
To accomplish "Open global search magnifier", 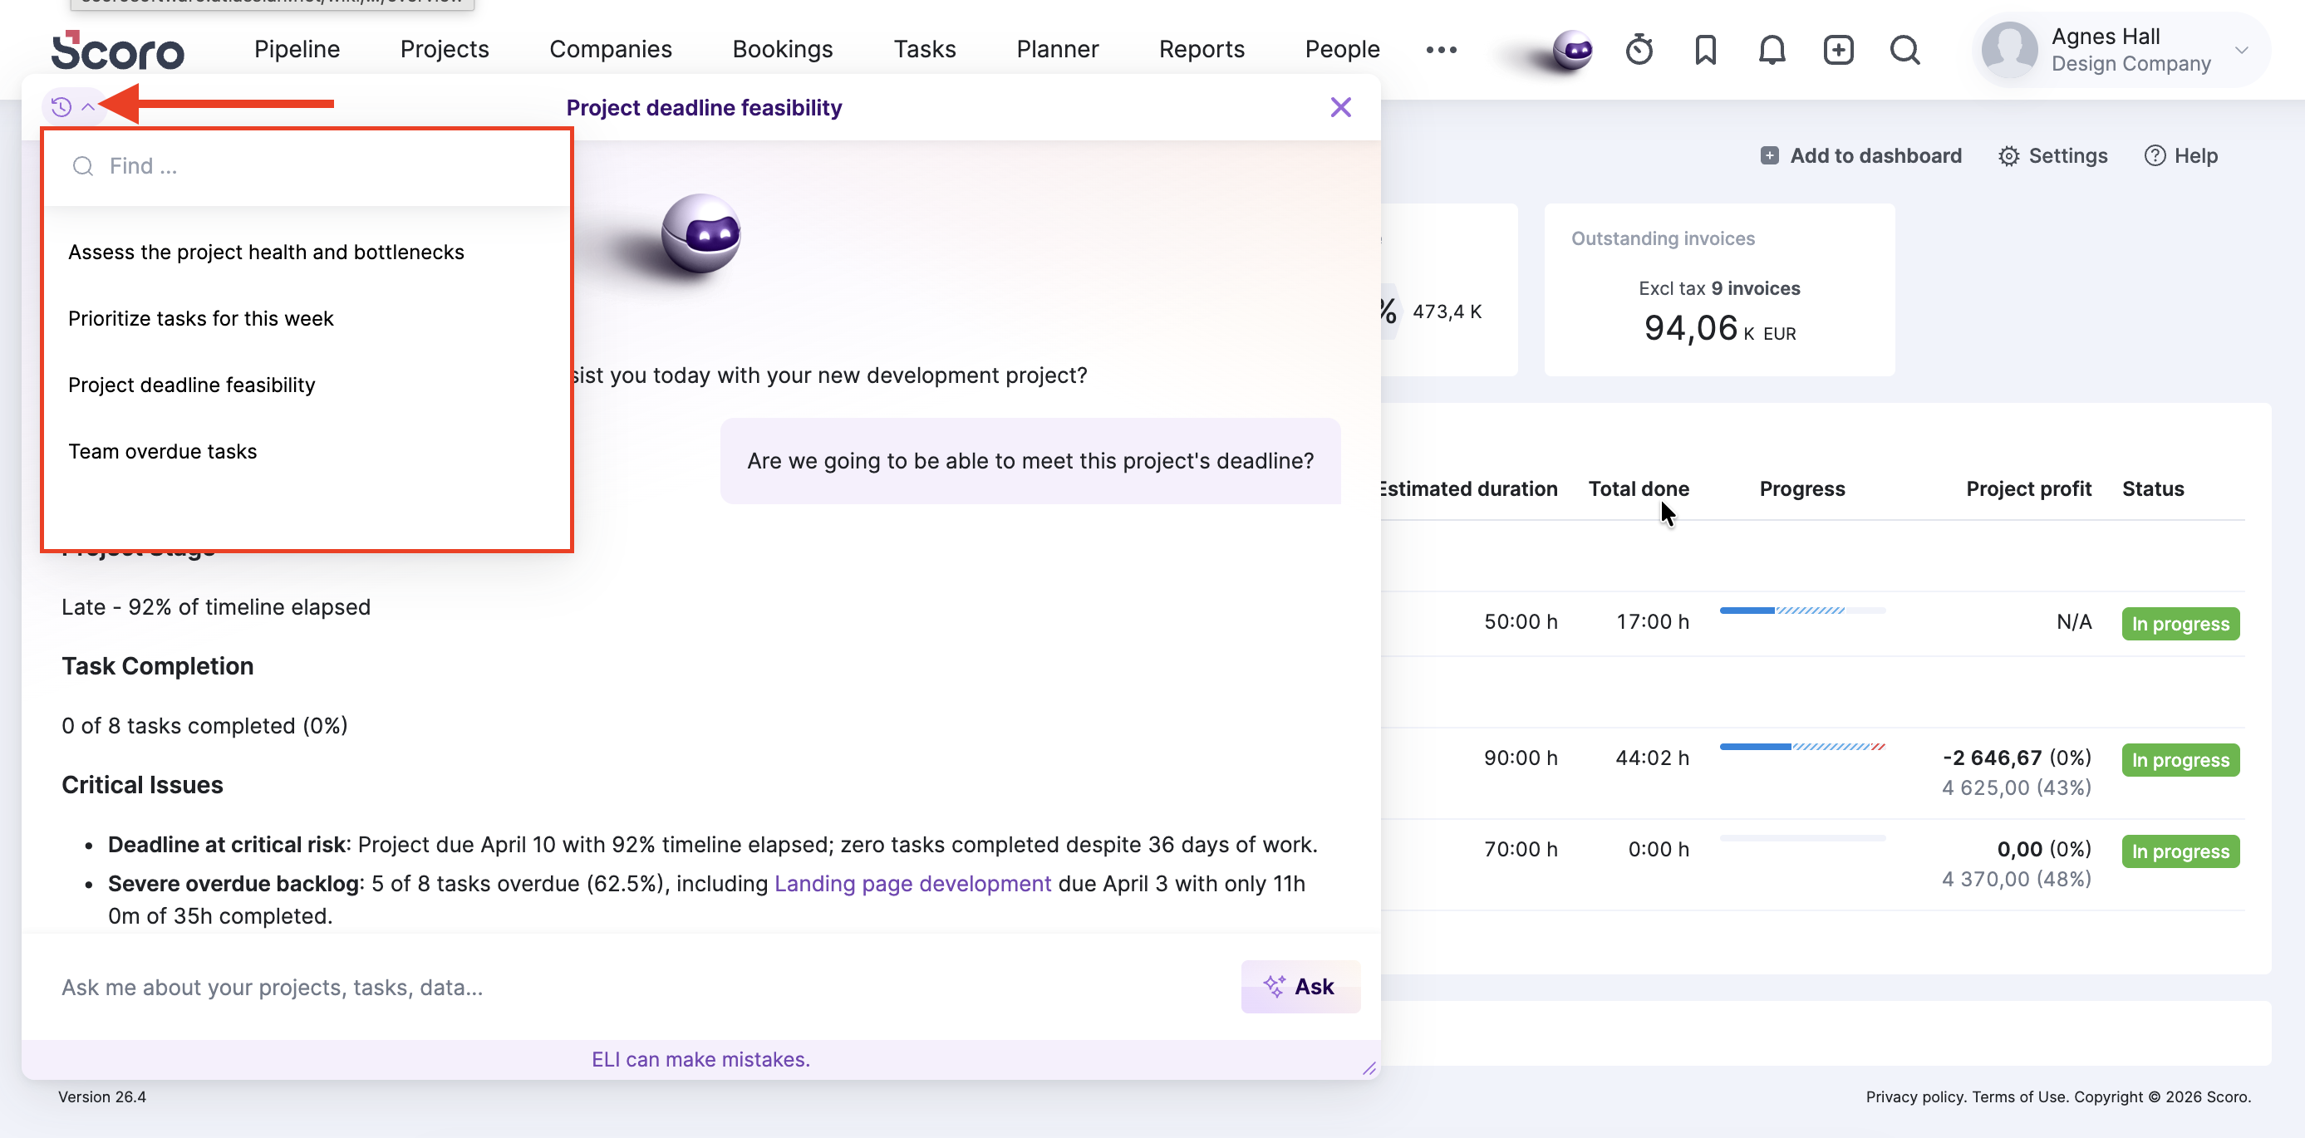I will (x=1905, y=50).
